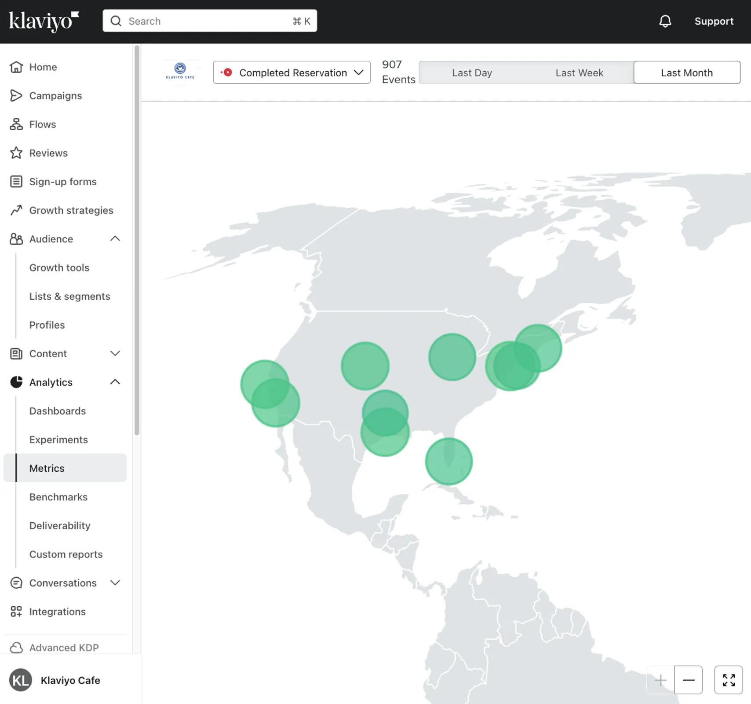Click the Home house icon
Image resolution: width=751 pixels, height=704 pixels.
pyautogui.click(x=16, y=67)
